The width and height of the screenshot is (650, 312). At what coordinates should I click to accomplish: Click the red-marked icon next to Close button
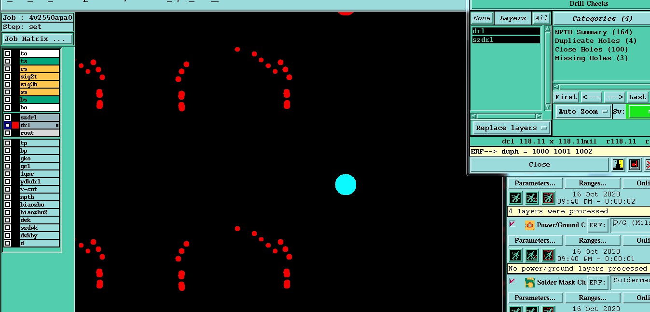(x=635, y=165)
